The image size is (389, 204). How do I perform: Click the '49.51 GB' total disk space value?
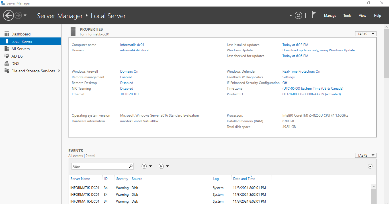pos(289,127)
